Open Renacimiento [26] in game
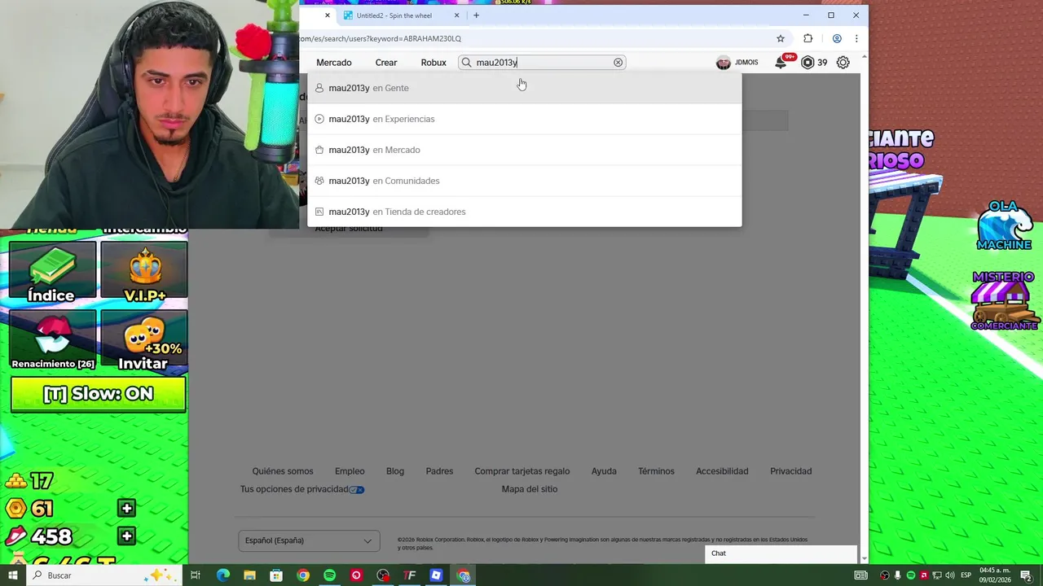Viewport: 1043px width, 586px height. click(52, 341)
